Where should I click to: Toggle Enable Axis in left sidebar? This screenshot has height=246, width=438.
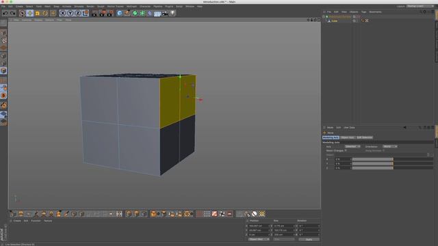pyautogui.click(x=3, y=81)
